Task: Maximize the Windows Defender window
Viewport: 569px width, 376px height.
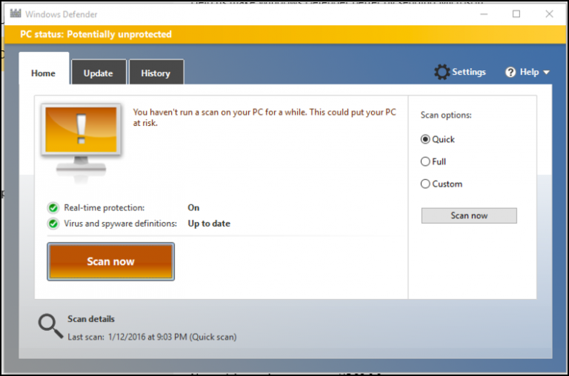Action: (516, 14)
